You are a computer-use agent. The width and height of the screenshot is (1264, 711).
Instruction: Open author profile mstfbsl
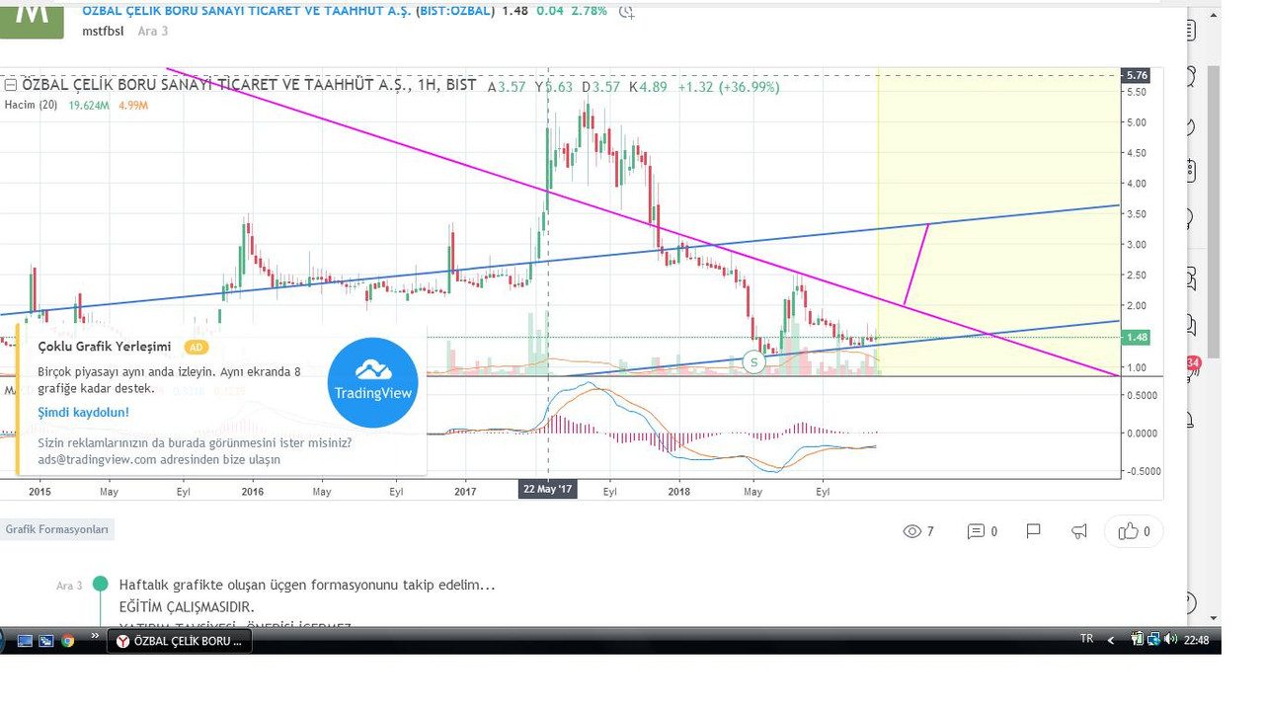pos(103,32)
